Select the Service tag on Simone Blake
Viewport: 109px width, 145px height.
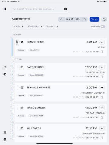(21, 50)
